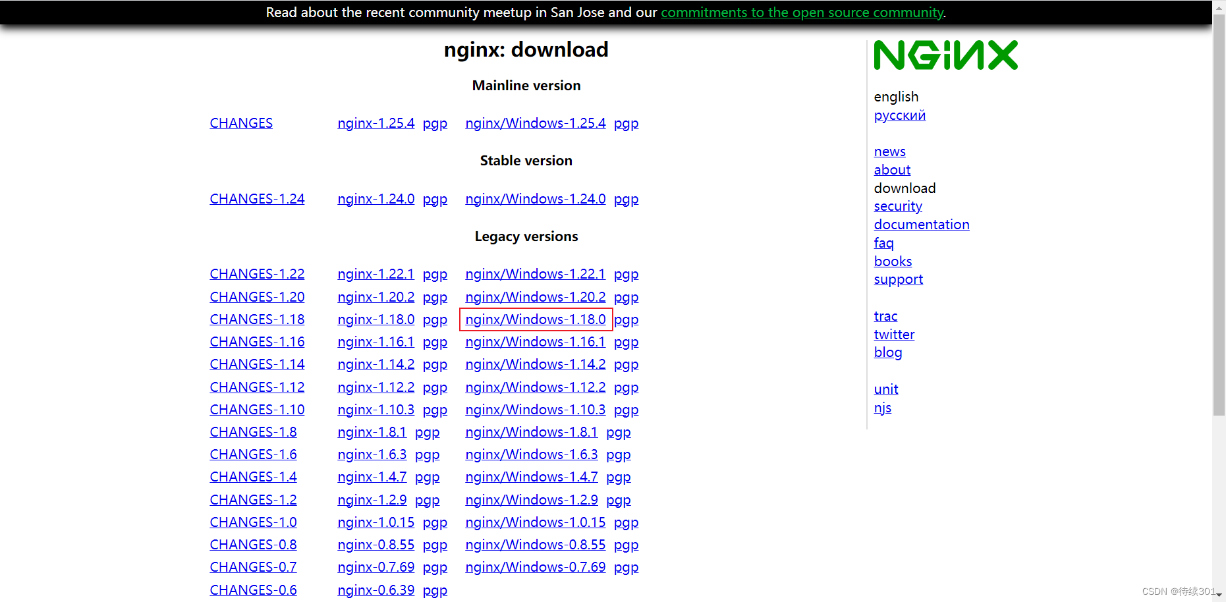Open pgp signature for nginx-1.24.0
1226x602 pixels.
tap(435, 200)
